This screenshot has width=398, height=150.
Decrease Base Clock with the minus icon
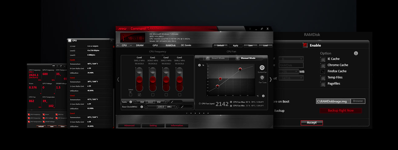[146, 107]
